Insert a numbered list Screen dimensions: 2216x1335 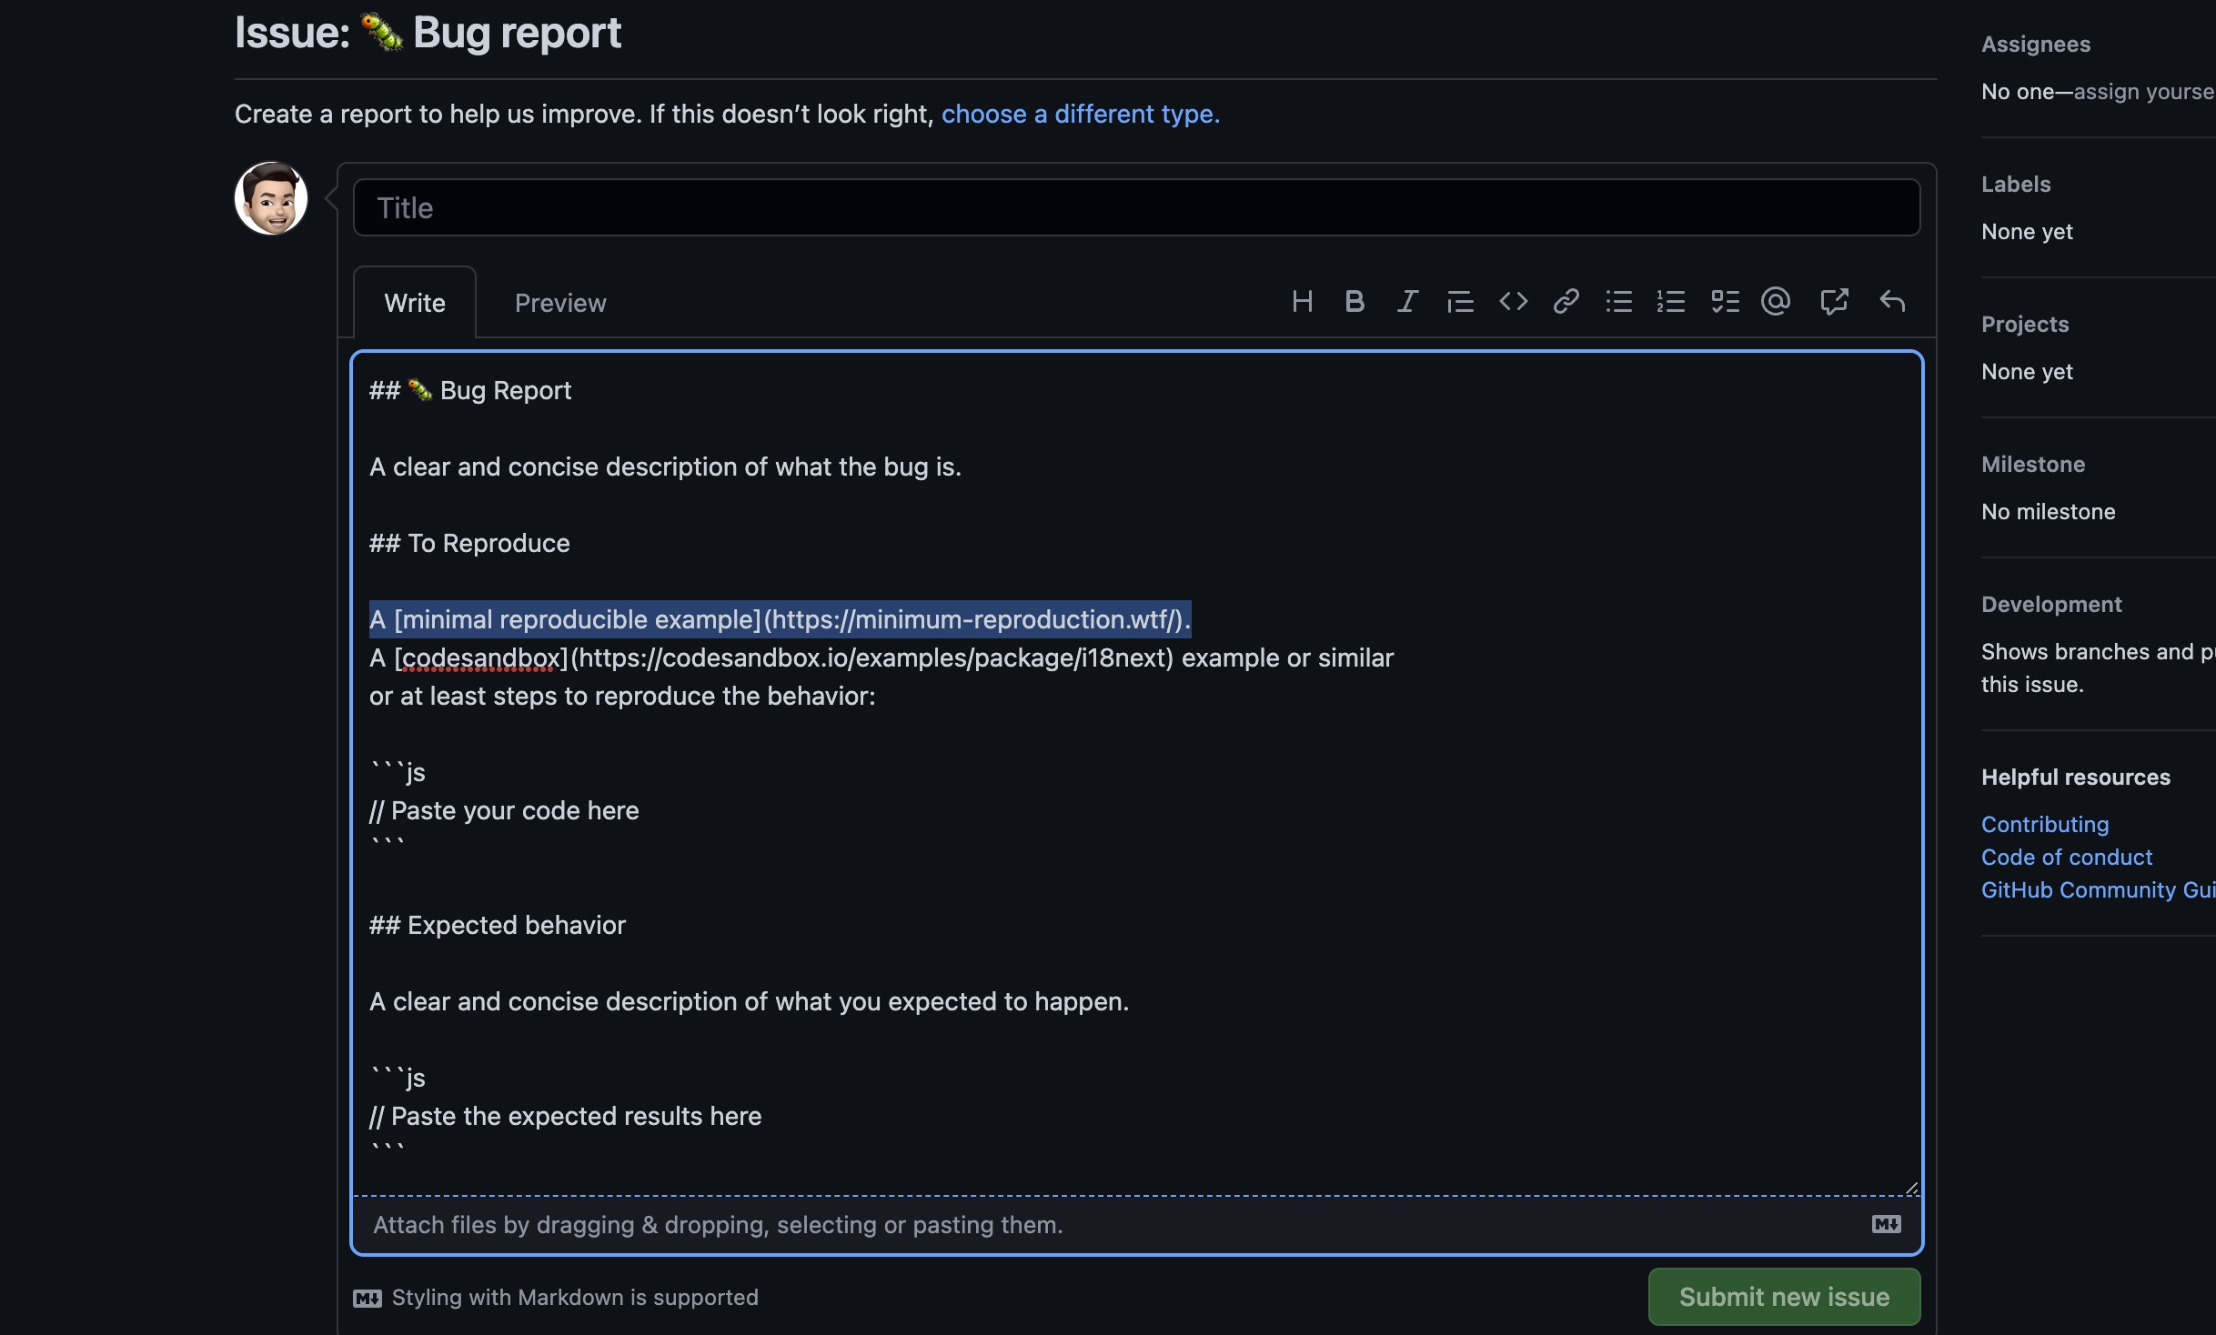1671,302
